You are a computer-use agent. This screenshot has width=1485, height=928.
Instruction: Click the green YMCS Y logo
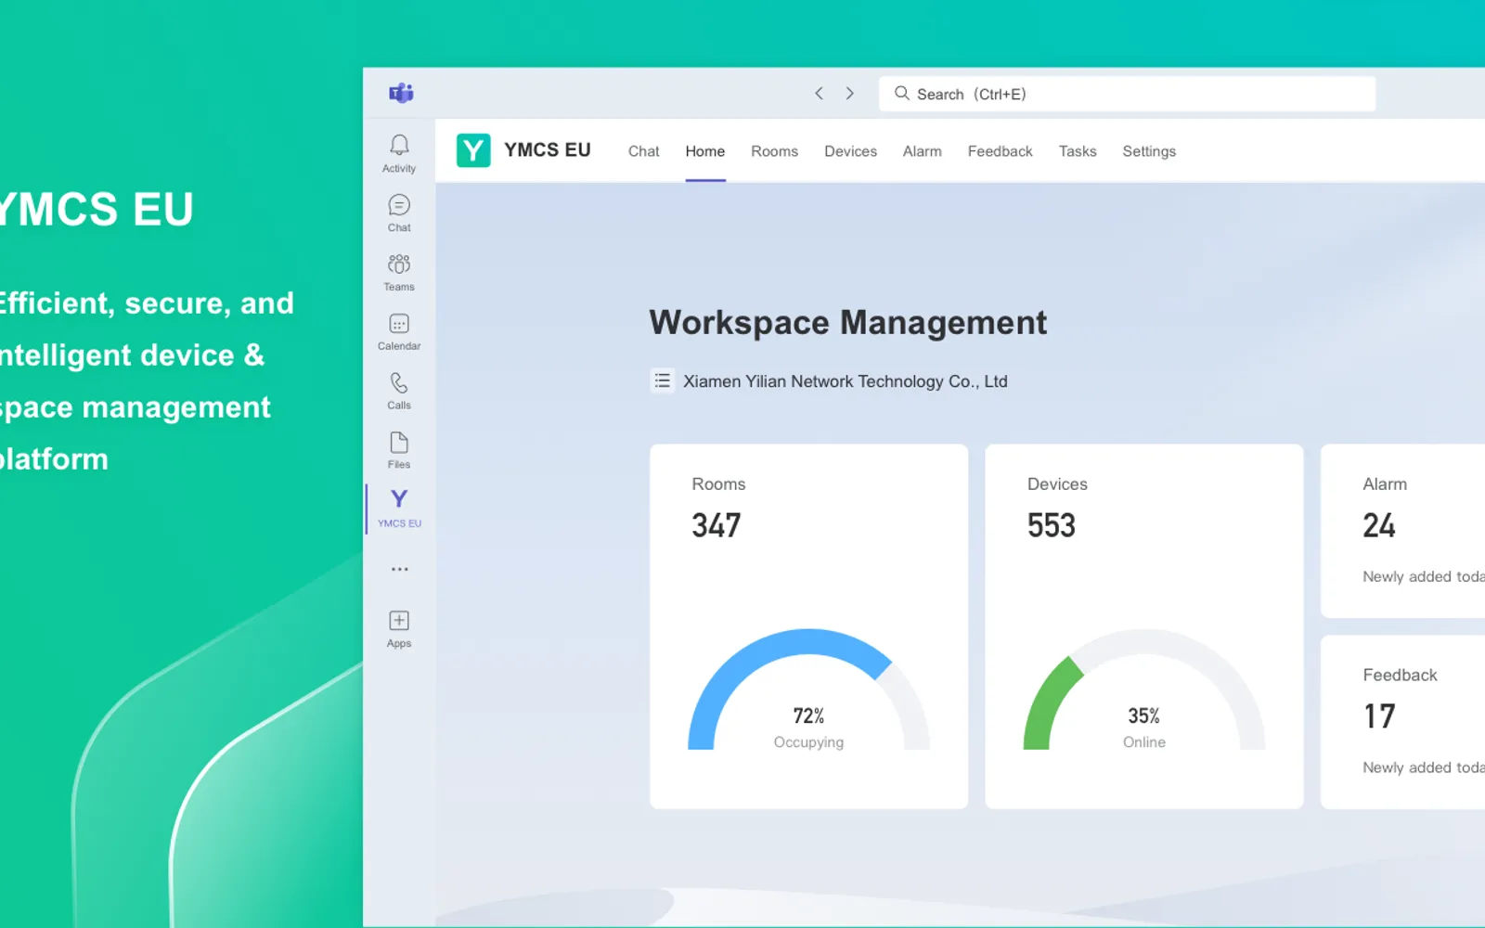coord(473,150)
